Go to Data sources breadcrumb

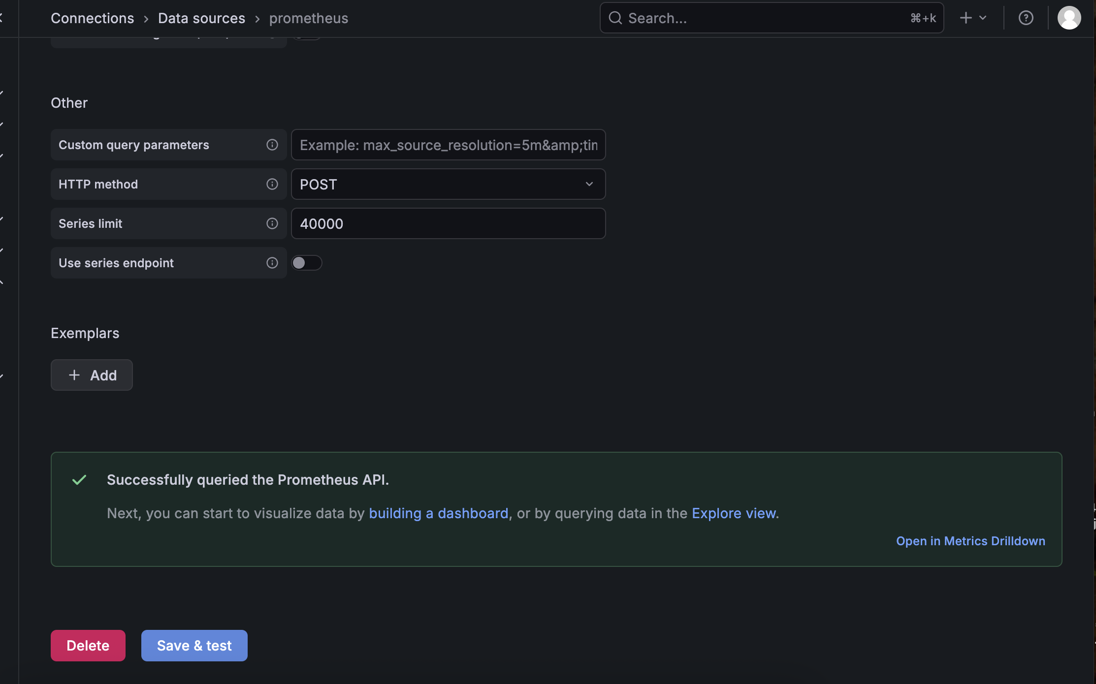tap(201, 18)
